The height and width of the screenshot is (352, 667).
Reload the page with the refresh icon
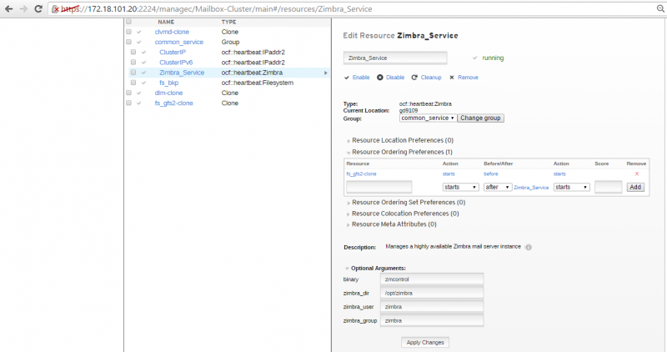point(38,8)
